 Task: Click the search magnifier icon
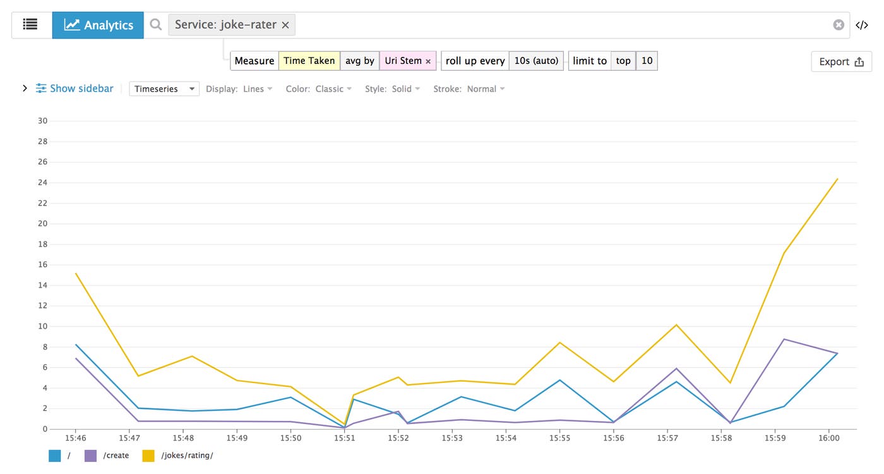155,25
